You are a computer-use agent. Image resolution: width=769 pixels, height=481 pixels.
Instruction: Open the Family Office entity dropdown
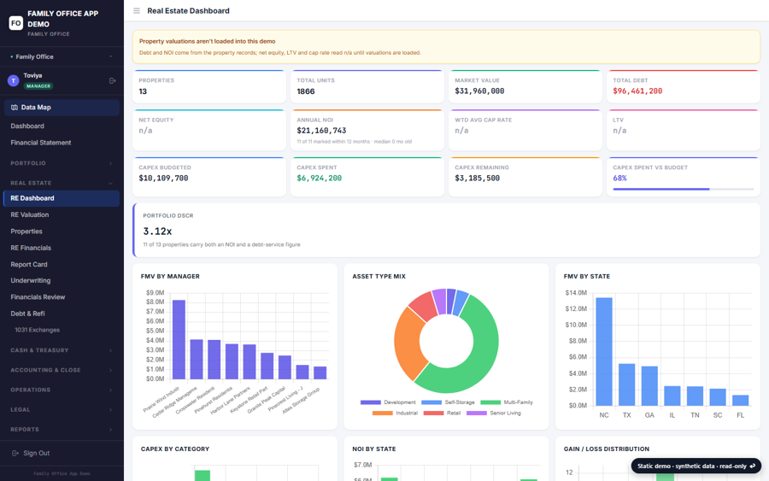(x=62, y=57)
